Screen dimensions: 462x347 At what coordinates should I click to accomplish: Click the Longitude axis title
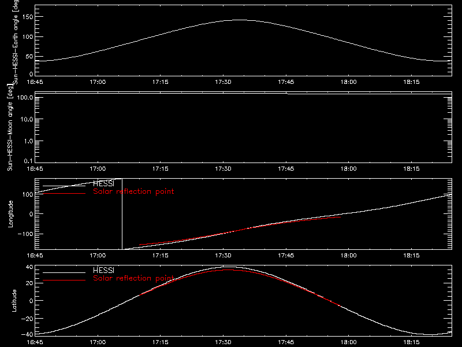coord(10,214)
